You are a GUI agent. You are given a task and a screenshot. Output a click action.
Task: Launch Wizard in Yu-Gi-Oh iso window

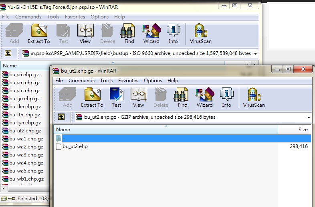[x=151, y=34]
